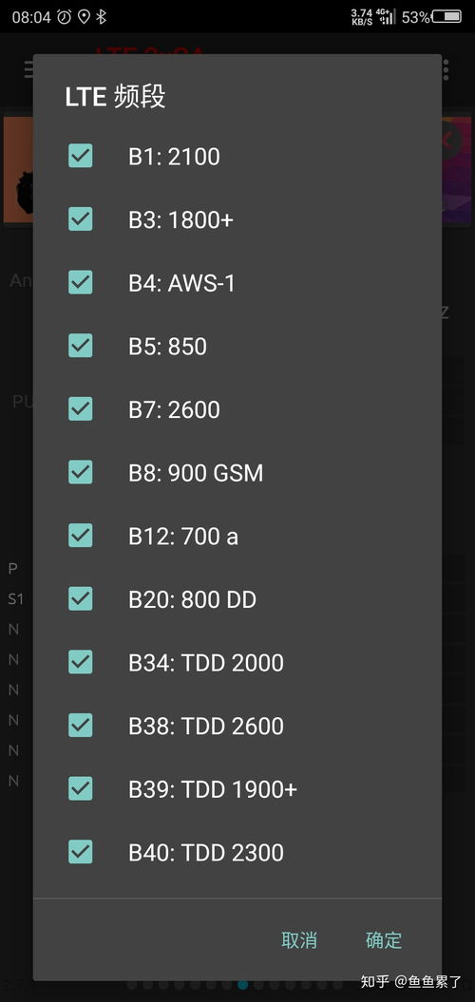Tap the 取消 cancel button

click(x=299, y=940)
